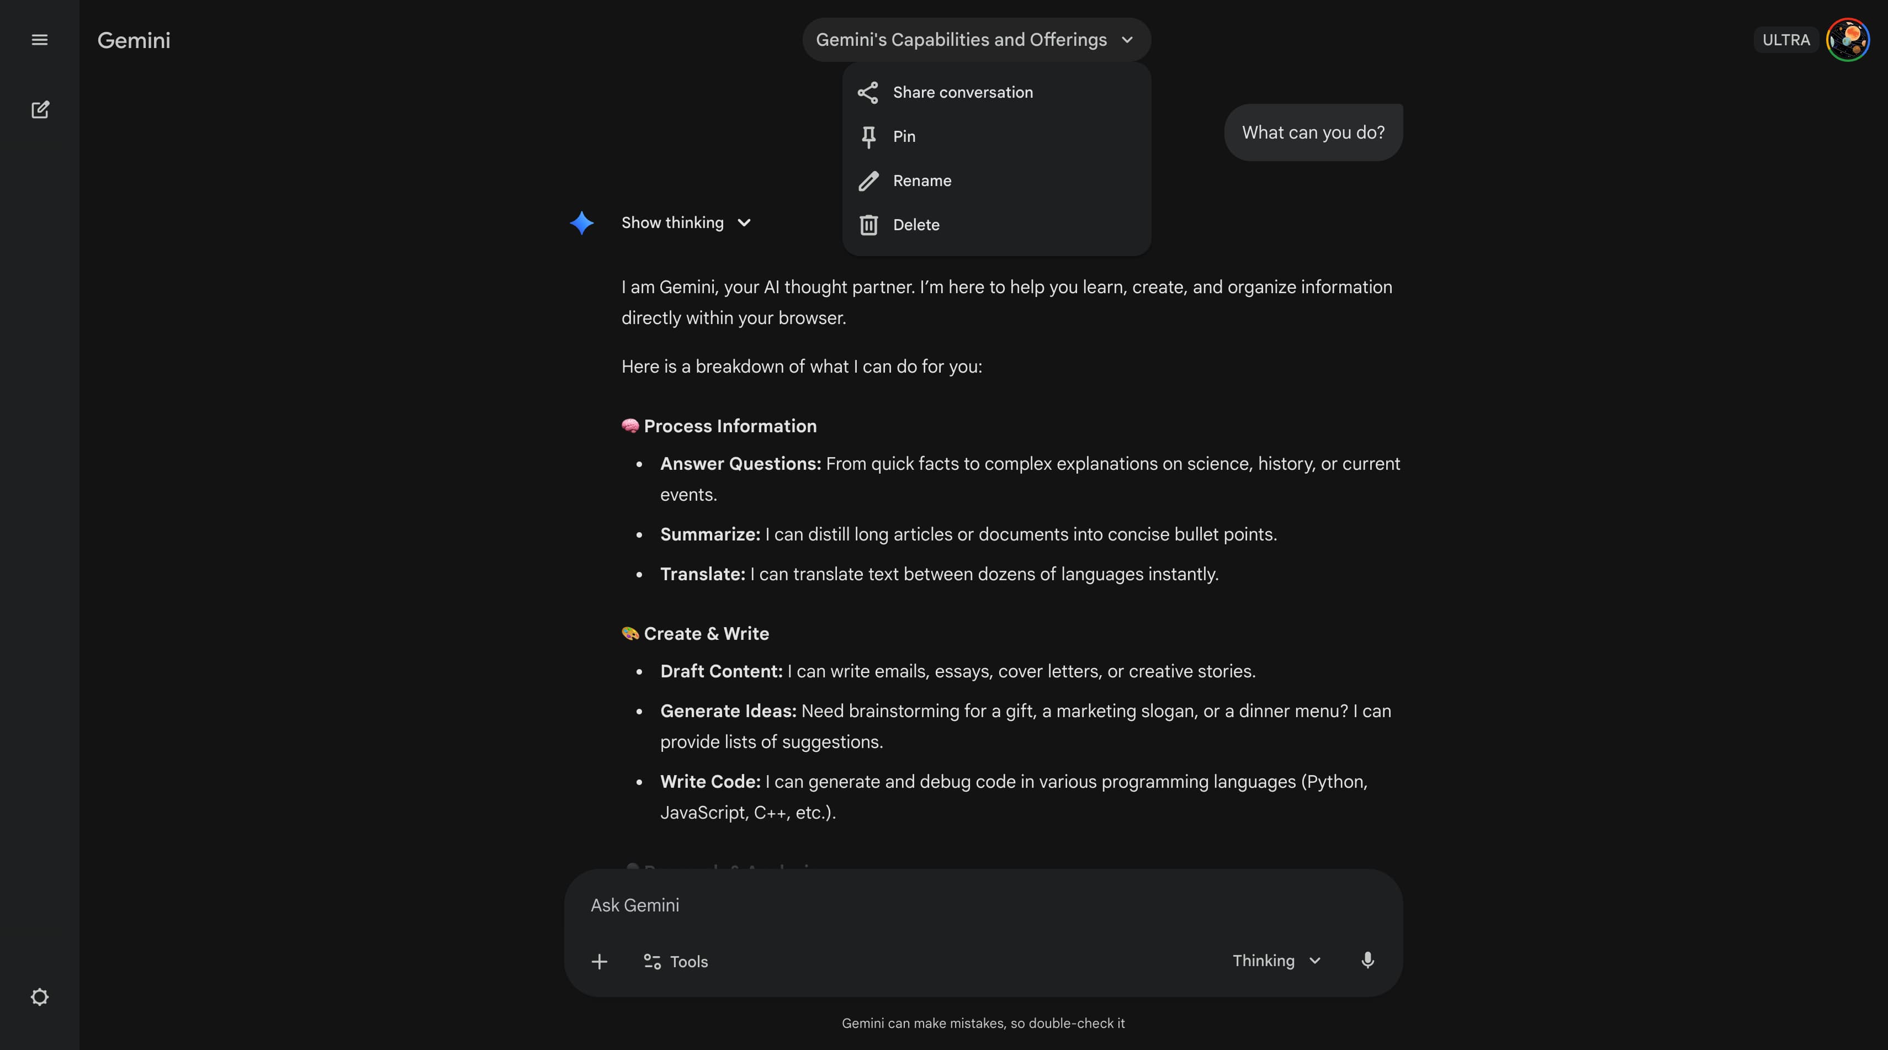Click the ULTRA plan badge
Viewport: 1888px width, 1050px height.
(x=1785, y=40)
